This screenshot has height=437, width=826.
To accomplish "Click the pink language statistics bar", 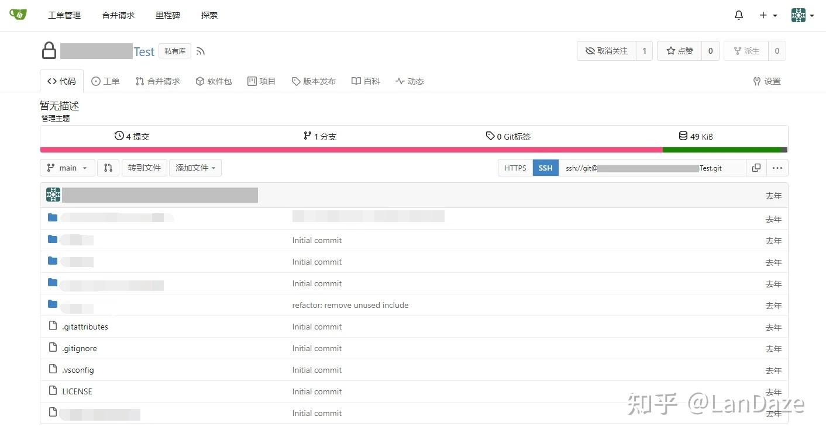I will 351,150.
